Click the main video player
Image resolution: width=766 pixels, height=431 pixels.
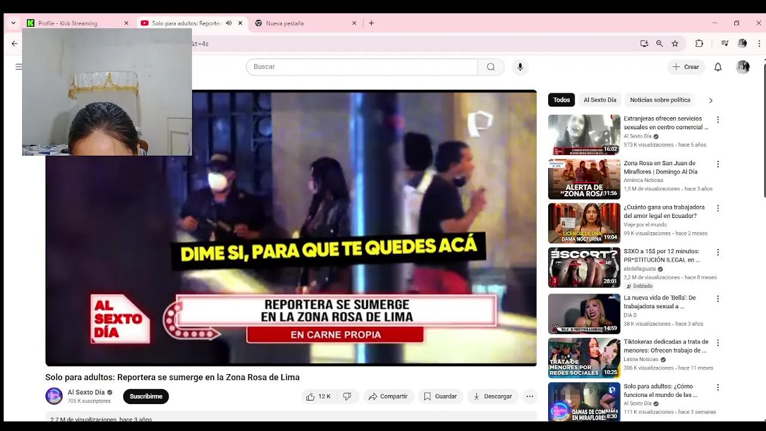click(291, 227)
